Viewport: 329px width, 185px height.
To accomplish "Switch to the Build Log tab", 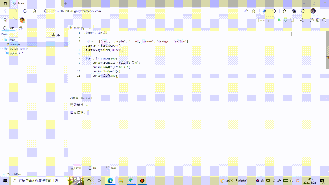I will [86, 98].
